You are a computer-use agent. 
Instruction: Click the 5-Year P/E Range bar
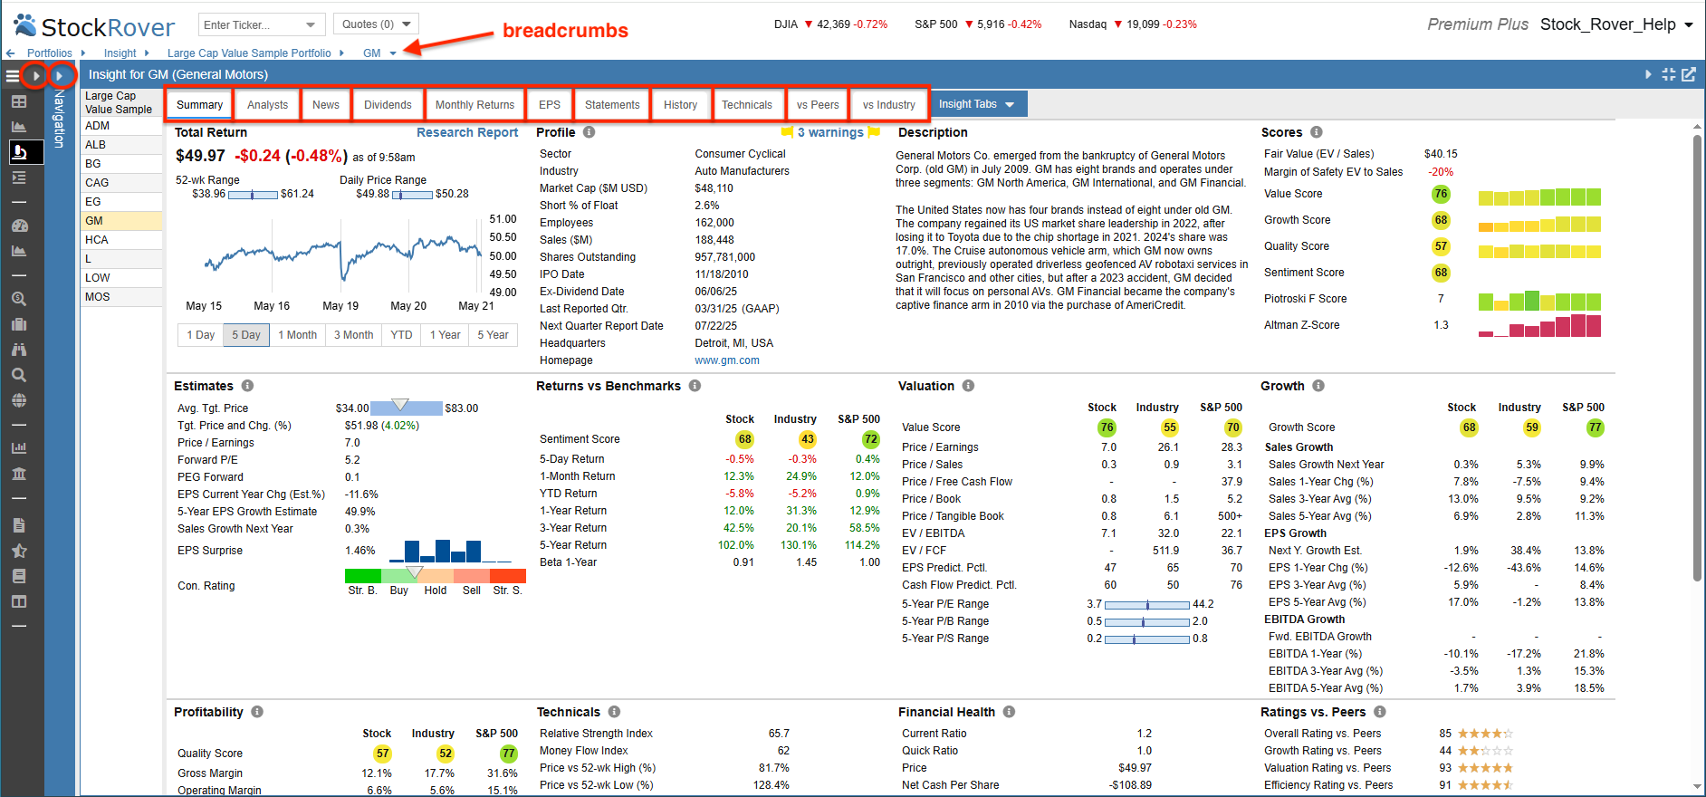(1147, 604)
